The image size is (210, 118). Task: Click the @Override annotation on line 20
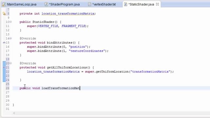[x=28, y=63]
